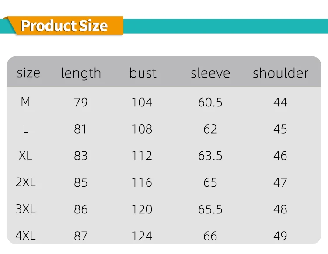The height and width of the screenshot is (254, 328).
Task: Click bust value 104
Action: coord(142,102)
